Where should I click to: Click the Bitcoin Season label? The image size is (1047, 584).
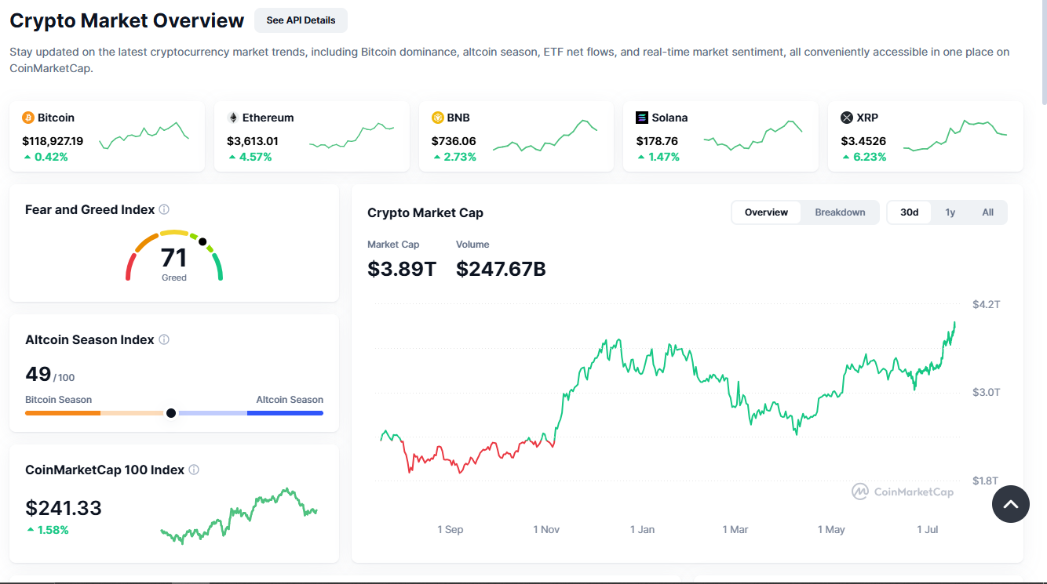[x=58, y=400]
